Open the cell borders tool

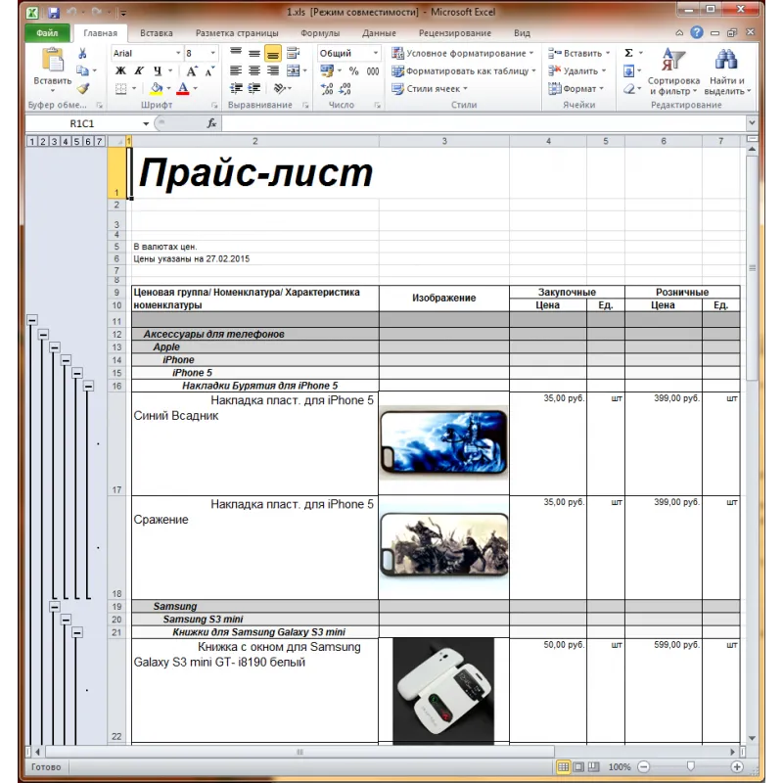pos(120,89)
